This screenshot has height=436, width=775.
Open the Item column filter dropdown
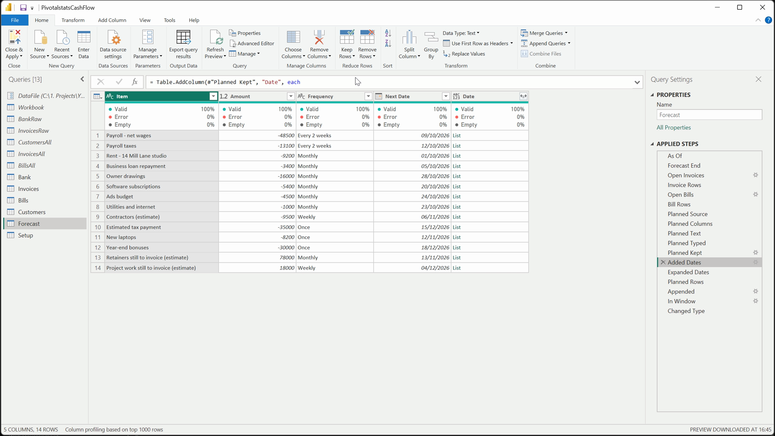[213, 96]
